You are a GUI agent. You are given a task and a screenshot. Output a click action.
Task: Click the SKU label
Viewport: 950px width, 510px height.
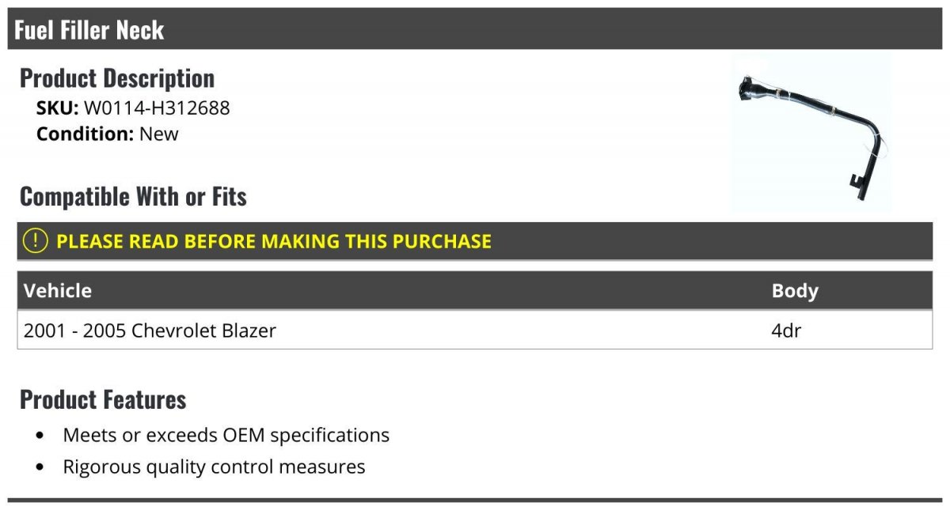point(57,108)
